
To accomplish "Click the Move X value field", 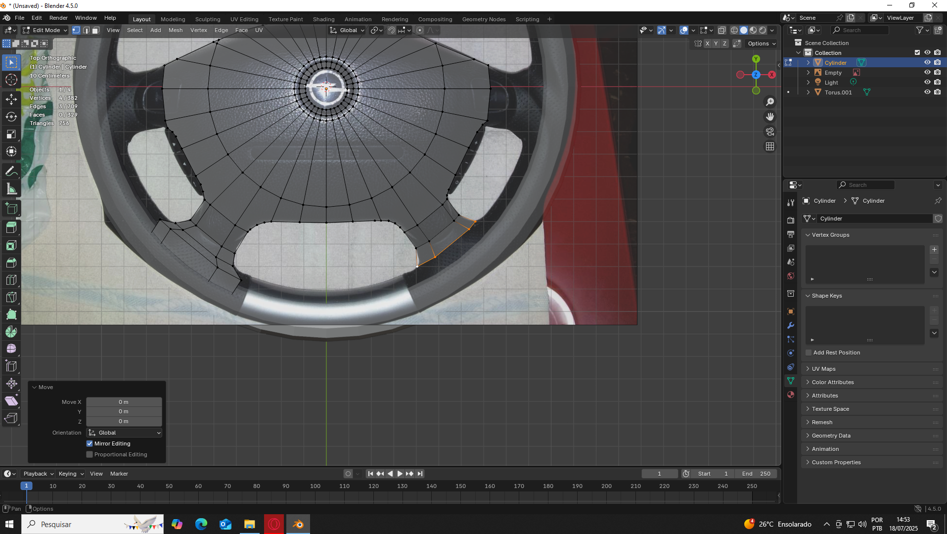I will pyautogui.click(x=124, y=402).
